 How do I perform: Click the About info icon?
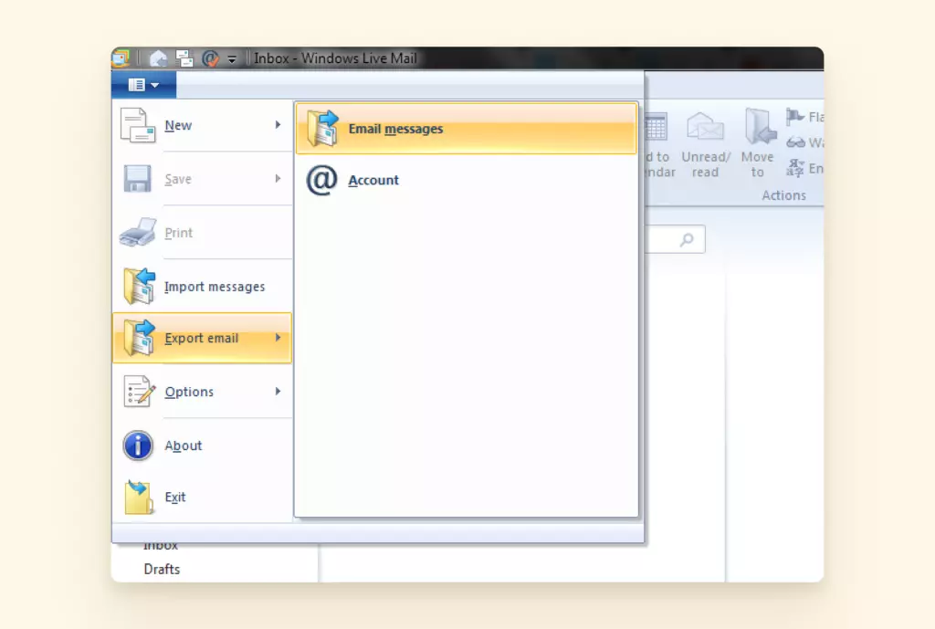coord(138,446)
